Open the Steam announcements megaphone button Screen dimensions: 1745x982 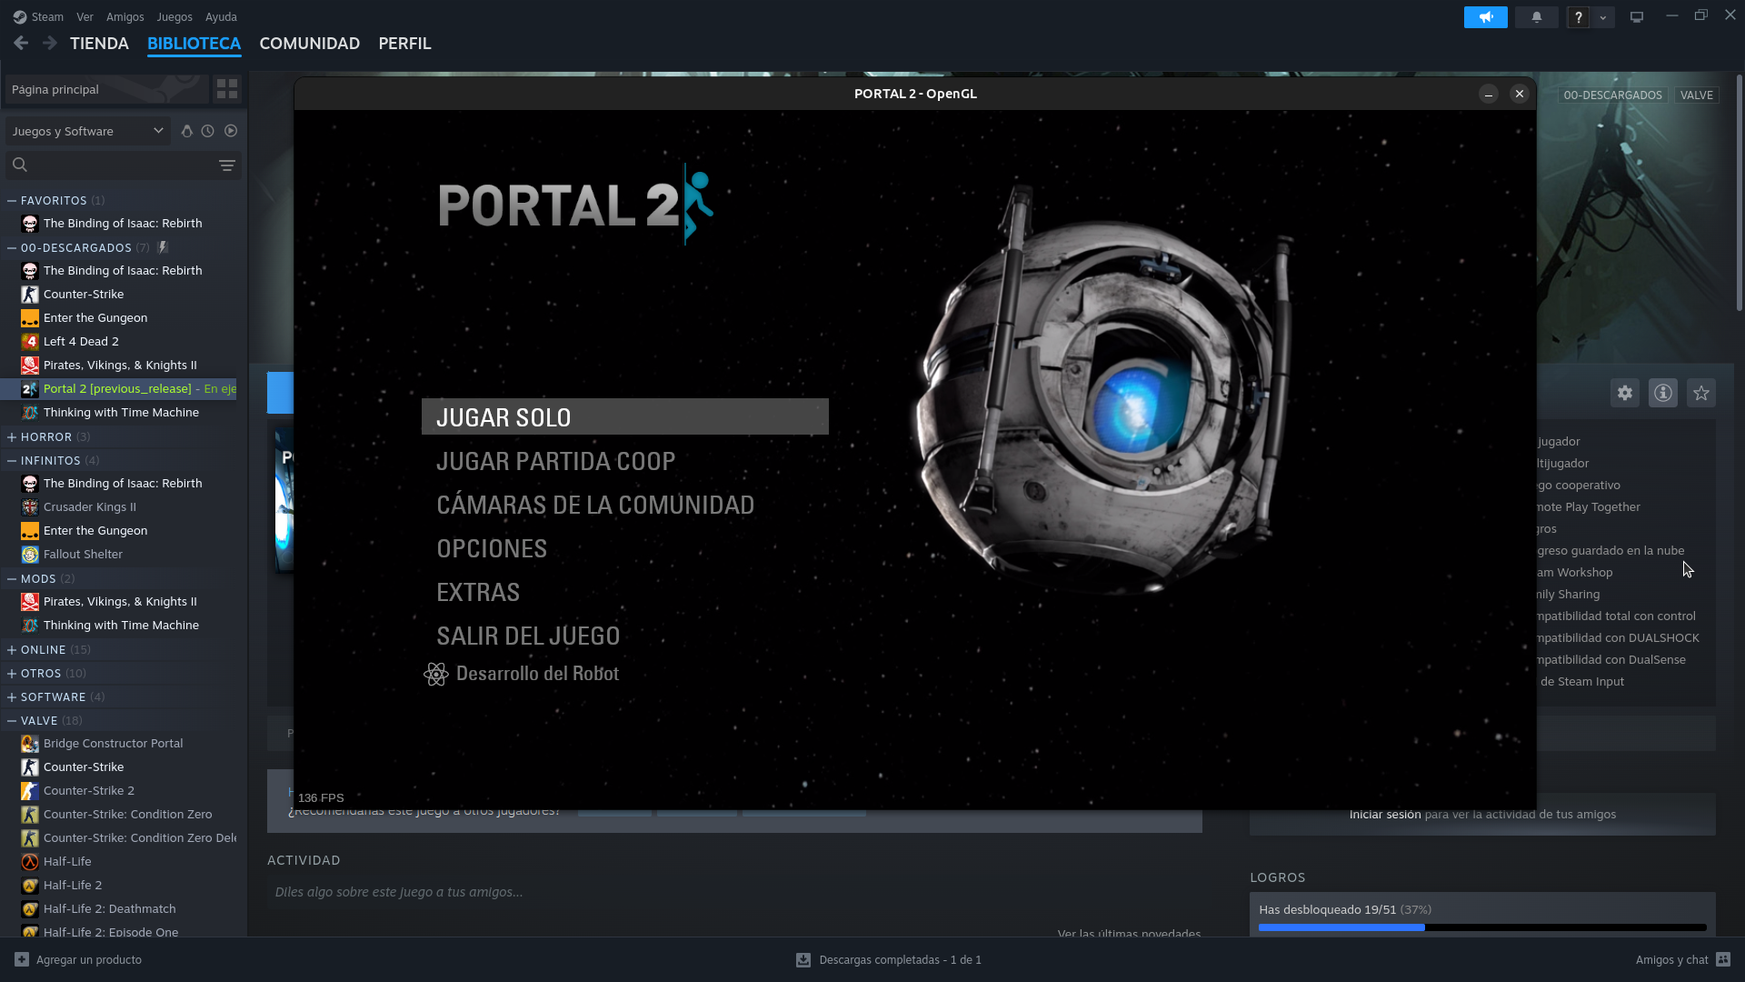pos(1485,17)
